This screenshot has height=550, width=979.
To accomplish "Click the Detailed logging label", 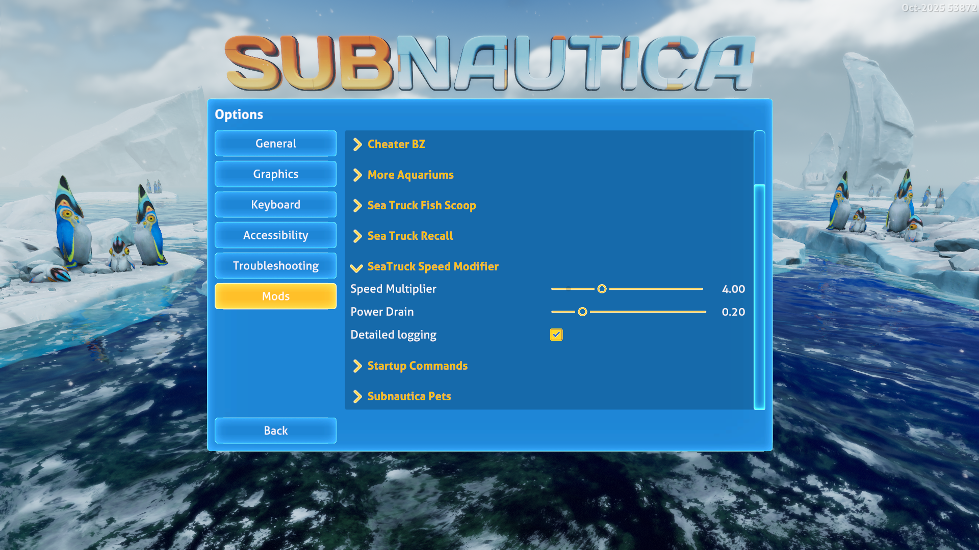I will click(x=393, y=335).
